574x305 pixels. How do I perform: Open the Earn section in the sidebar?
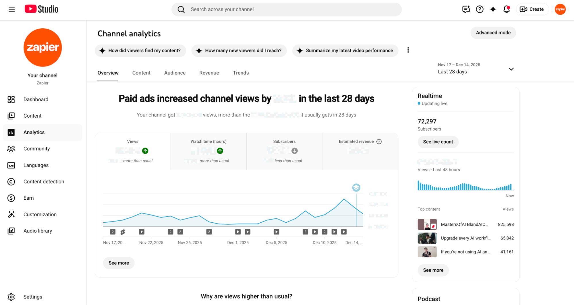28,198
